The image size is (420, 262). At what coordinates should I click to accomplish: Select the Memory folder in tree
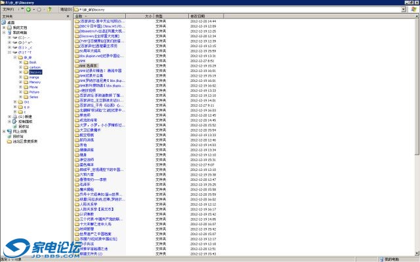(x=35, y=82)
